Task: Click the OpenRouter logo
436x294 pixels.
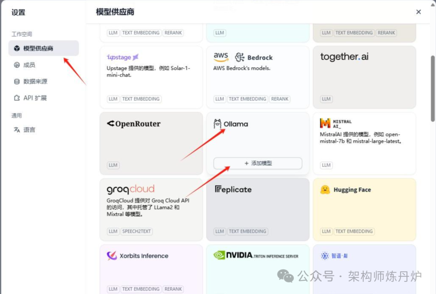Action: point(134,124)
